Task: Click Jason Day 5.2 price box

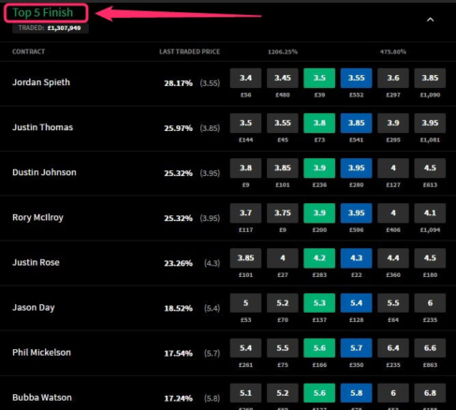Action: (x=283, y=303)
